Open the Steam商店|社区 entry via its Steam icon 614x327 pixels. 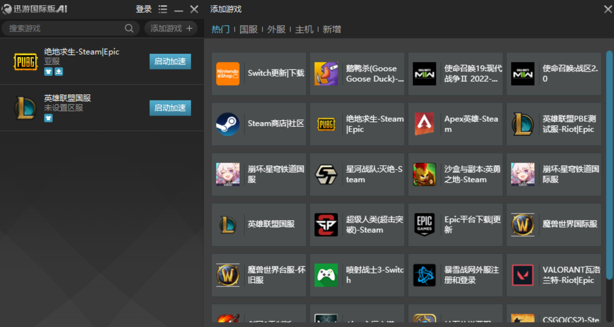click(228, 124)
